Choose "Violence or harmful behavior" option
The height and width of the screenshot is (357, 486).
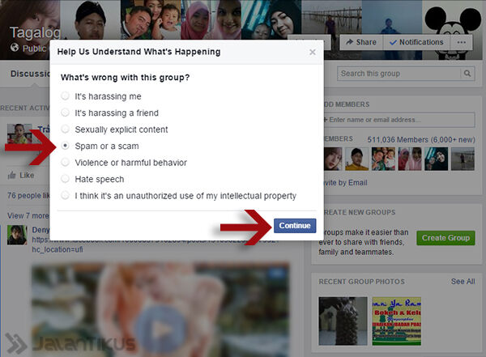65,162
